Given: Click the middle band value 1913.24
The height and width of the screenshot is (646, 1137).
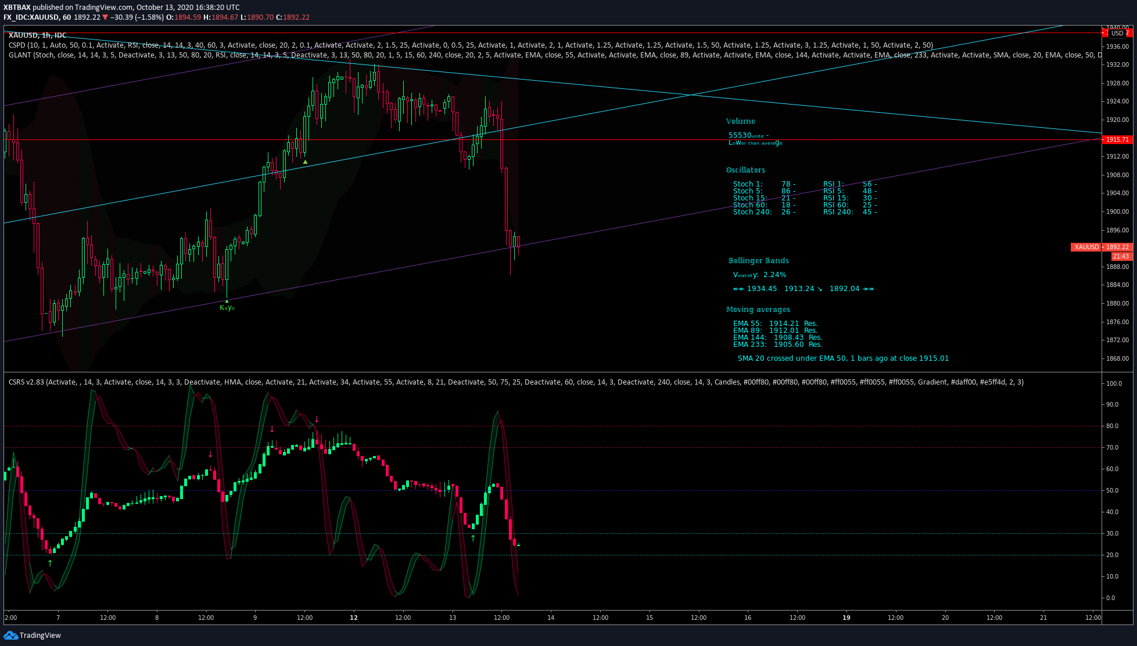Looking at the screenshot, I should (799, 289).
